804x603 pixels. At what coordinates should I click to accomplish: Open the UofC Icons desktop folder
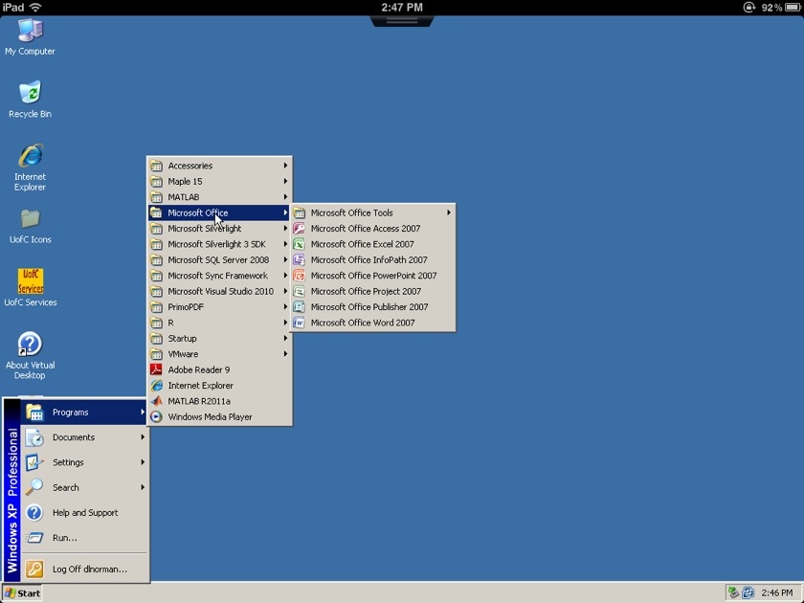pos(30,220)
